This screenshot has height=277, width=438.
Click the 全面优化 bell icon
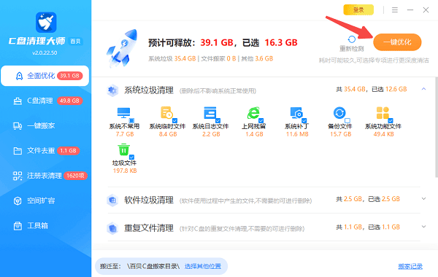click(x=19, y=76)
